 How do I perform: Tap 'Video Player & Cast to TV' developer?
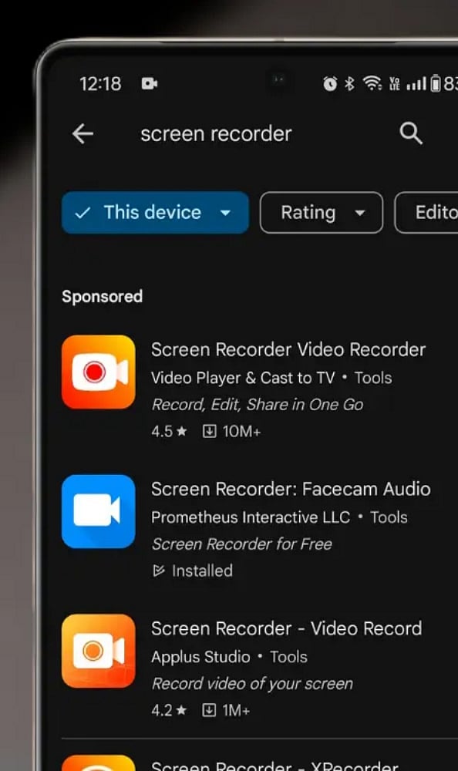(243, 378)
